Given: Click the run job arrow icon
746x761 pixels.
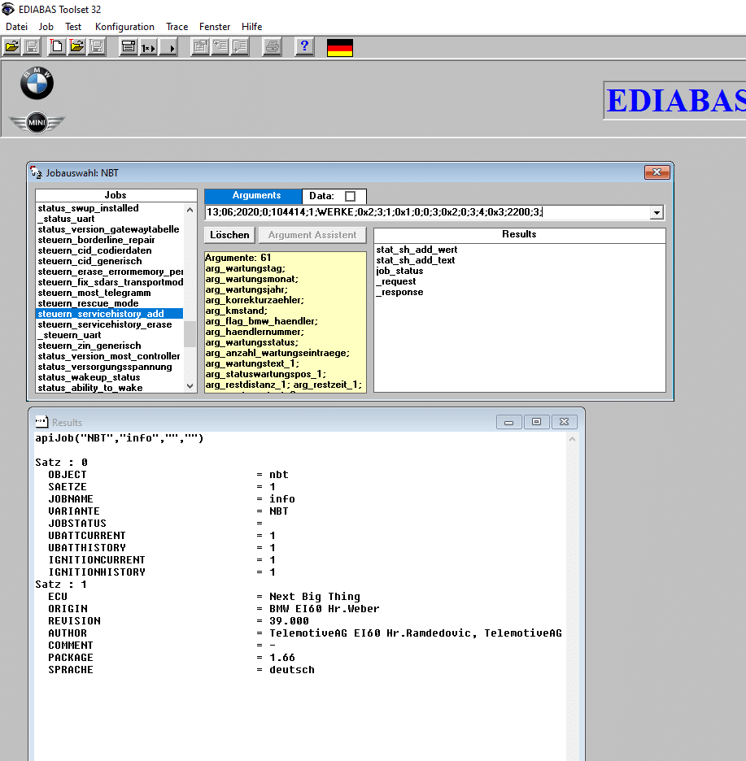Looking at the screenshot, I should [x=168, y=47].
